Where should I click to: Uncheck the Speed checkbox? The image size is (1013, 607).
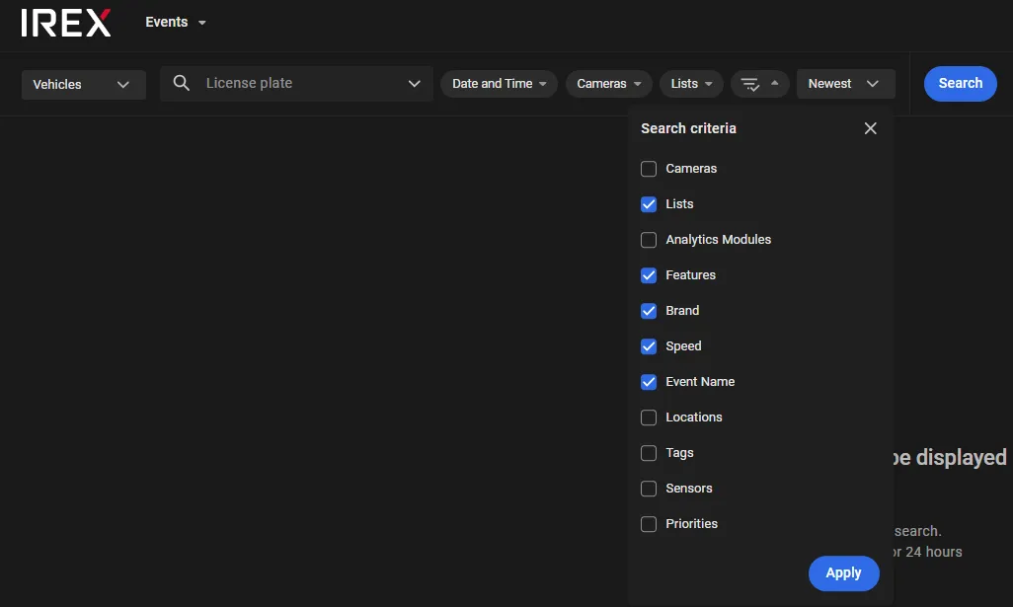pos(649,346)
